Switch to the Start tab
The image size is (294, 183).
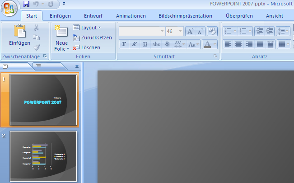click(x=32, y=16)
